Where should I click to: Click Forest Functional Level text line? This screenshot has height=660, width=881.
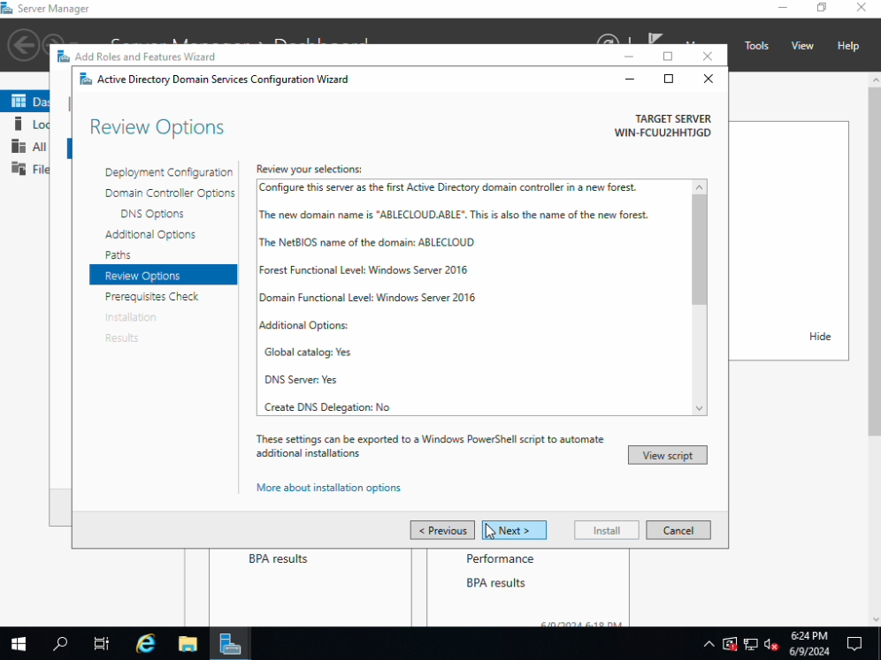[x=363, y=270]
